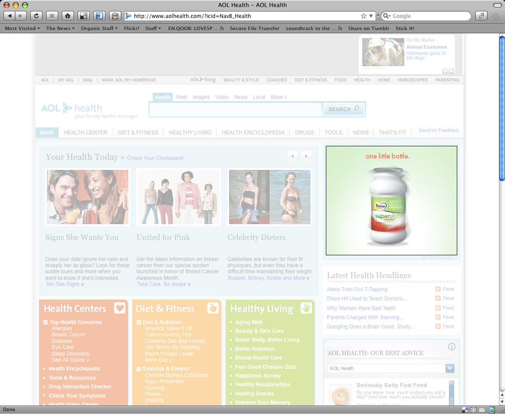505x416 pixels.
Task: Open the Check Your Cholesterol link
Action: coord(155,158)
